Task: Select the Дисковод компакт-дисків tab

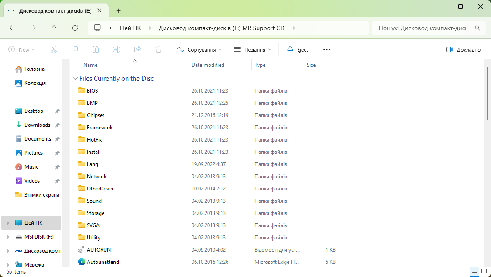Action: pyautogui.click(x=55, y=10)
